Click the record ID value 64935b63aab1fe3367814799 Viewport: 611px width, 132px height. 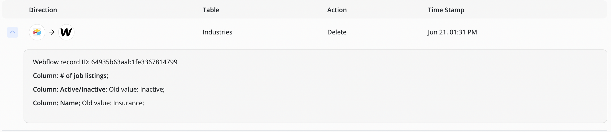pos(134,62)
